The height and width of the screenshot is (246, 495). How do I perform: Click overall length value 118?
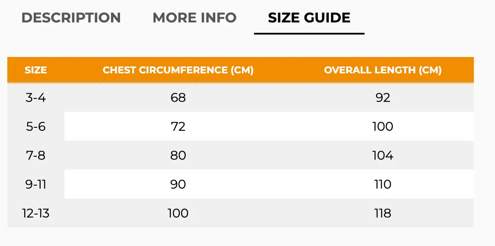click(x=383, y=213)
